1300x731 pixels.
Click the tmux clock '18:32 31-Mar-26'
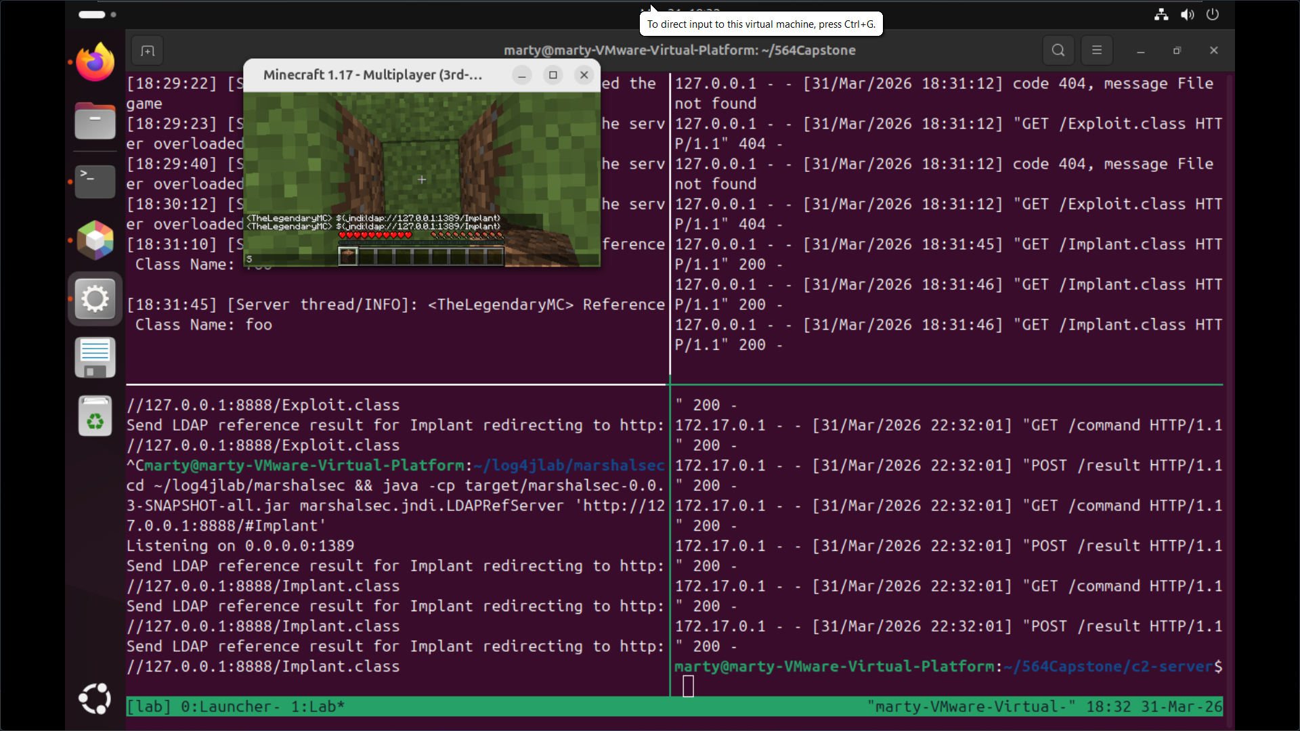pyautogui.click(x=1154, y=707)
